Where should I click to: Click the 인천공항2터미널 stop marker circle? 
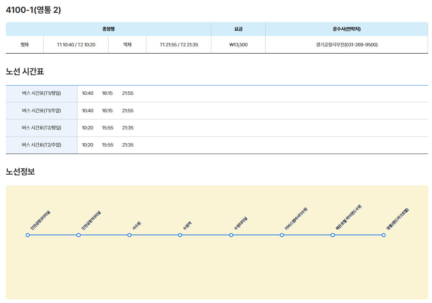click(x=27, y=235)
